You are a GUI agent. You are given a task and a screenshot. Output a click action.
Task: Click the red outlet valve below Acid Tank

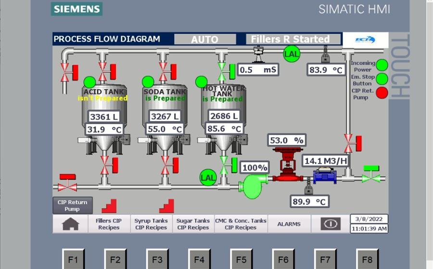click(109, 165)
